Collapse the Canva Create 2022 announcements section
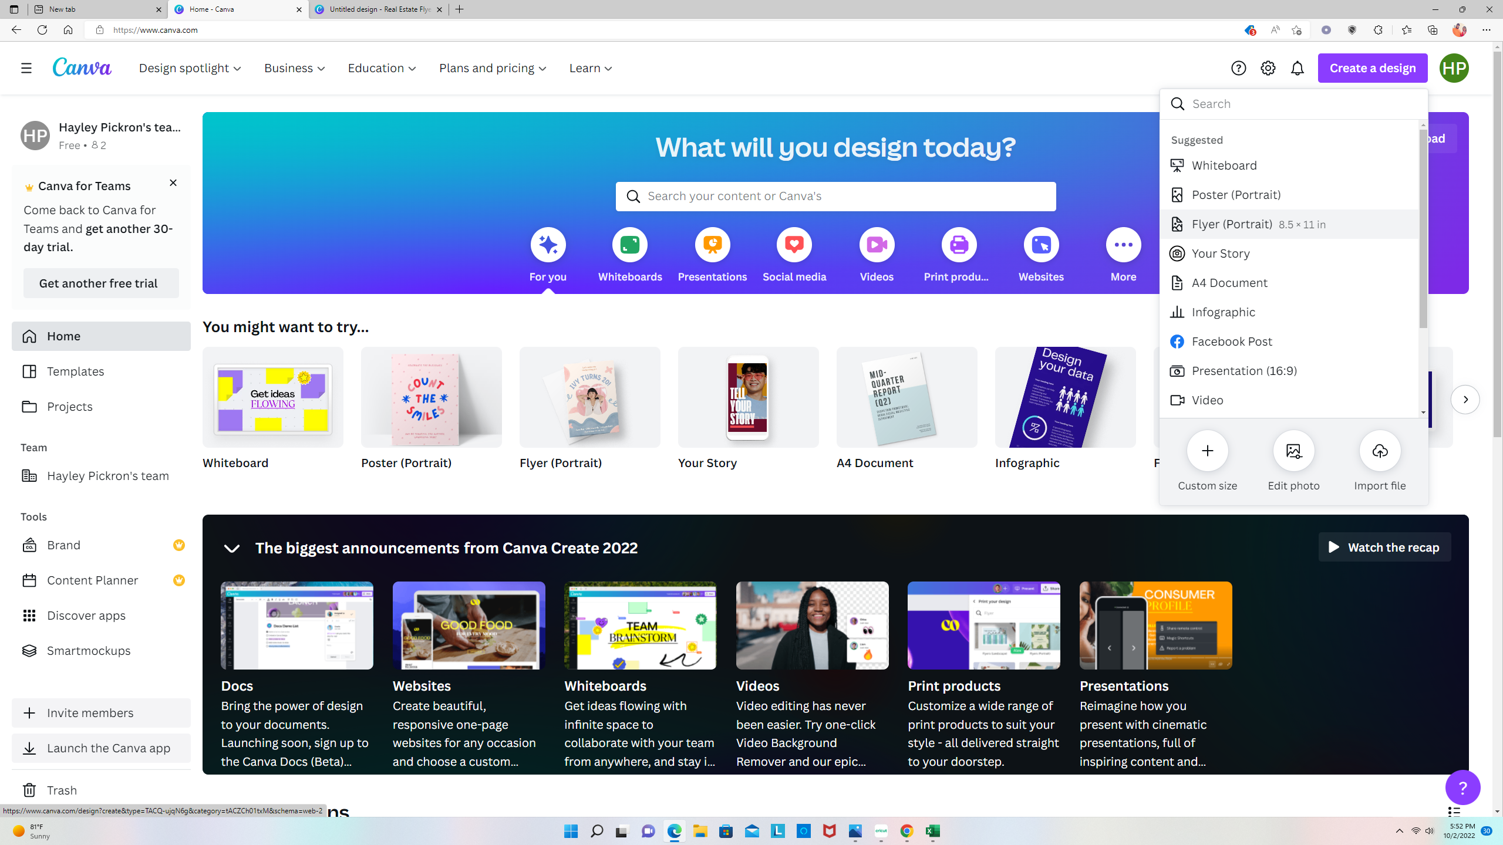The width and height of the screenshot is (1503, 845). pyautogui.click(x=232, y=548)
